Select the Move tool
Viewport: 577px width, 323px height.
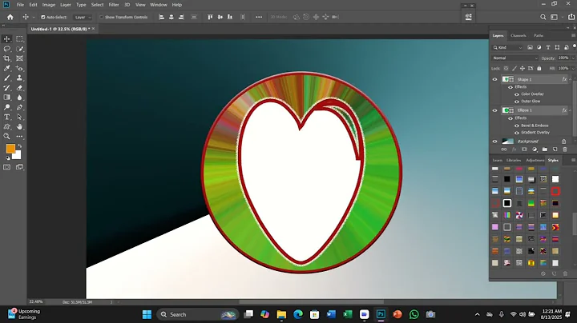pos(7,39)
